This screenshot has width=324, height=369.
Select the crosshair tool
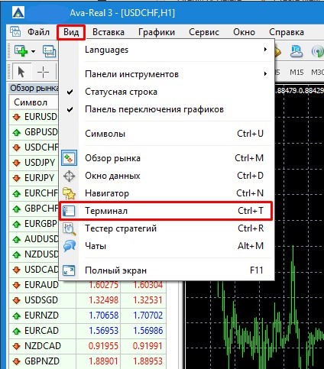[43, 72]
